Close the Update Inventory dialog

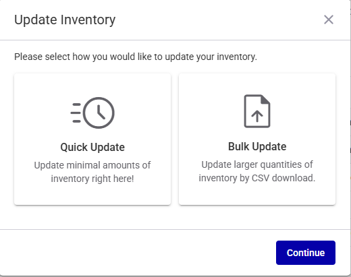[x=329, y=20]
